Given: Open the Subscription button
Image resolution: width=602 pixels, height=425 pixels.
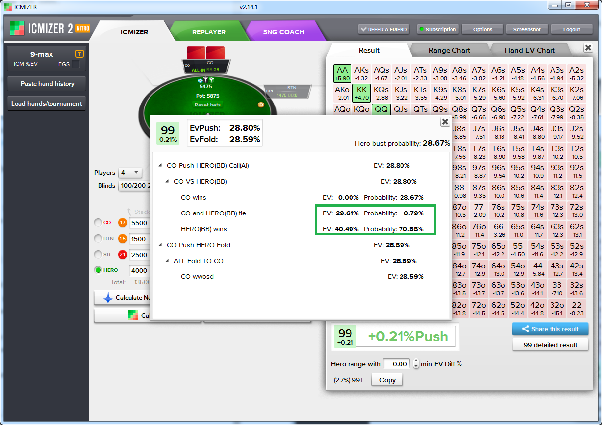Looking at the screenshot, I should pyautogui.click(x=438, y=29).
